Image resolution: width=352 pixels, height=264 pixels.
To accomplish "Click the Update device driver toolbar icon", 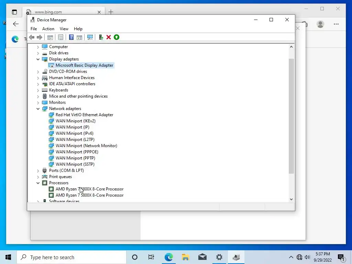I will [x=101, y=37].
